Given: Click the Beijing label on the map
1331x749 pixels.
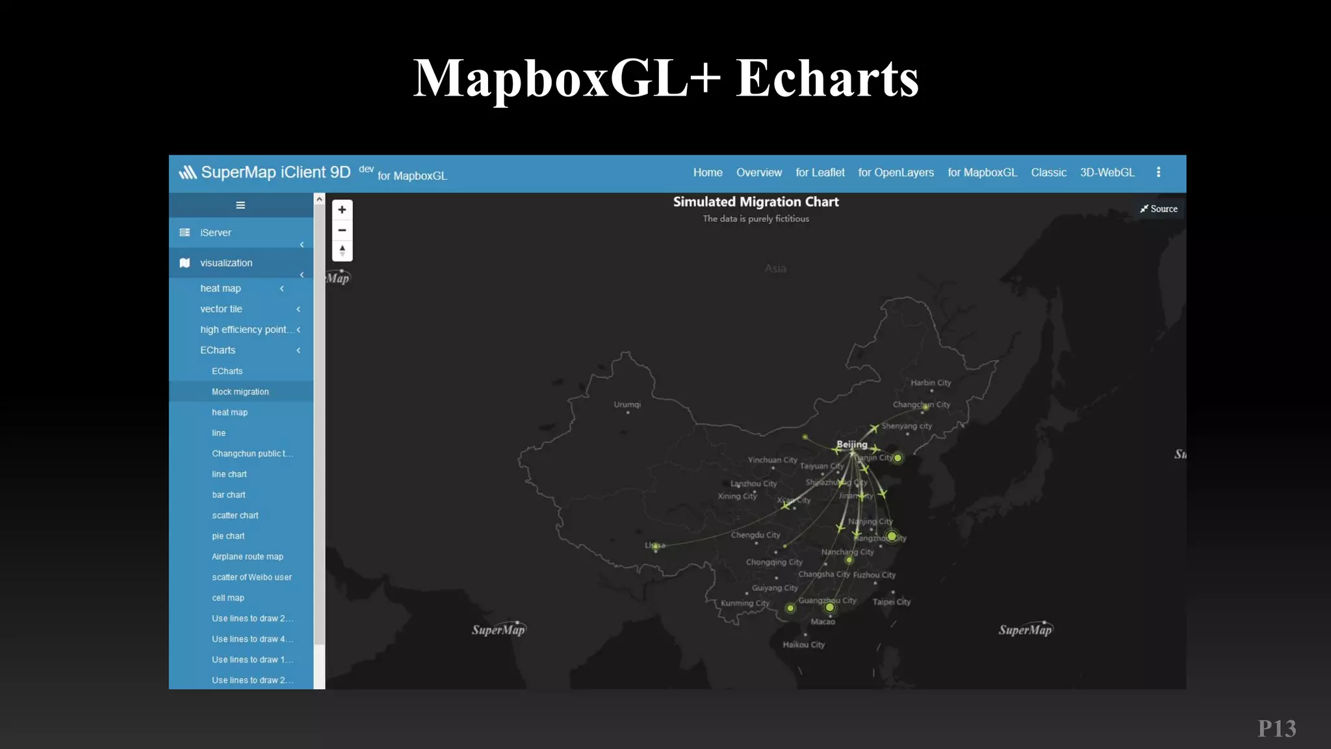Looking at the screenshot, I should tap(852, 444).
